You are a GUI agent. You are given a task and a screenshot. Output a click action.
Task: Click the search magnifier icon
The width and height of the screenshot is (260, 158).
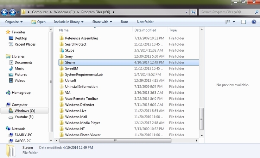[x=256, y=12]
